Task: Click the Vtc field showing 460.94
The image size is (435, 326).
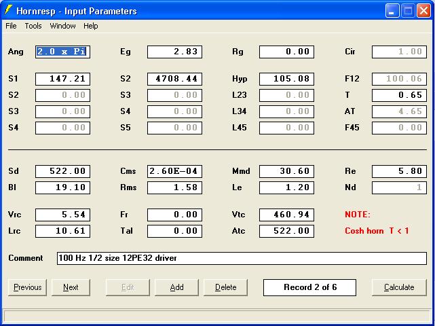Action: (x=286, y=215)
